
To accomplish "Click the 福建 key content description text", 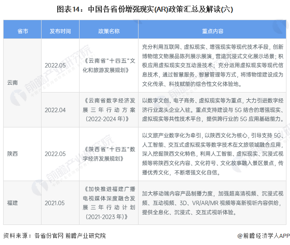I will click(213, 203).
